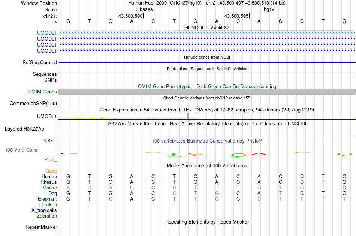356x236 pixels.
Task: Open the OMIM Genes track label
Action: click(42, 92)
